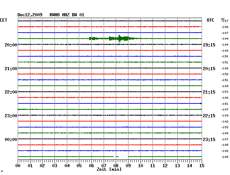Click minute tick label 10
The height and width of the screenshot is (175, 230).
tap(140, 166)
